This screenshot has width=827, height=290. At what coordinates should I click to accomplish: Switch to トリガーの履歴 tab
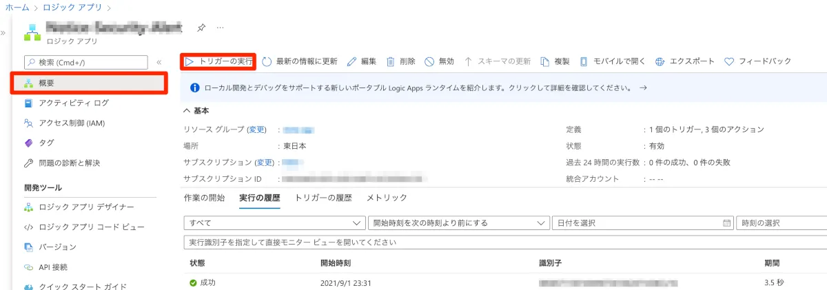[x=323, y=198]
